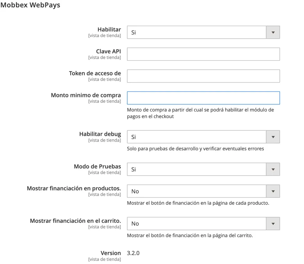Click the Clave API input field
This screenshot has width=304, height=264.
203,54
